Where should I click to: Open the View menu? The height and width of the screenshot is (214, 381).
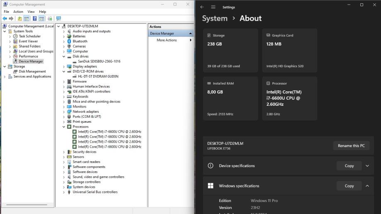click(x=31, y=12)
